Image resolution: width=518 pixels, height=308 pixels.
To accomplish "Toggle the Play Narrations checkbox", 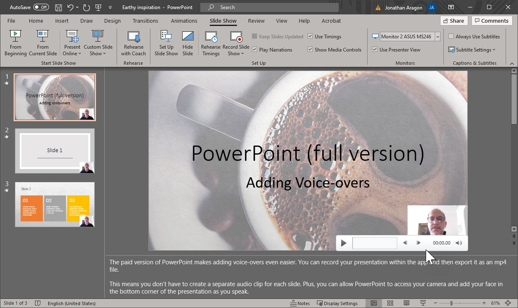I will (x=255, y=50).
